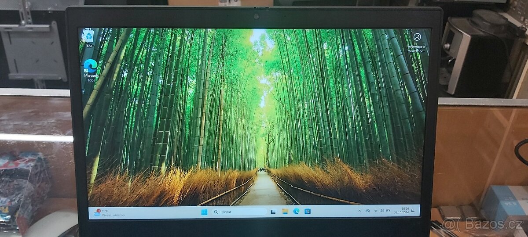Open the clock showing 18:16
The height and width of the screenshot is (237, 528).
(x=402, y=211)
